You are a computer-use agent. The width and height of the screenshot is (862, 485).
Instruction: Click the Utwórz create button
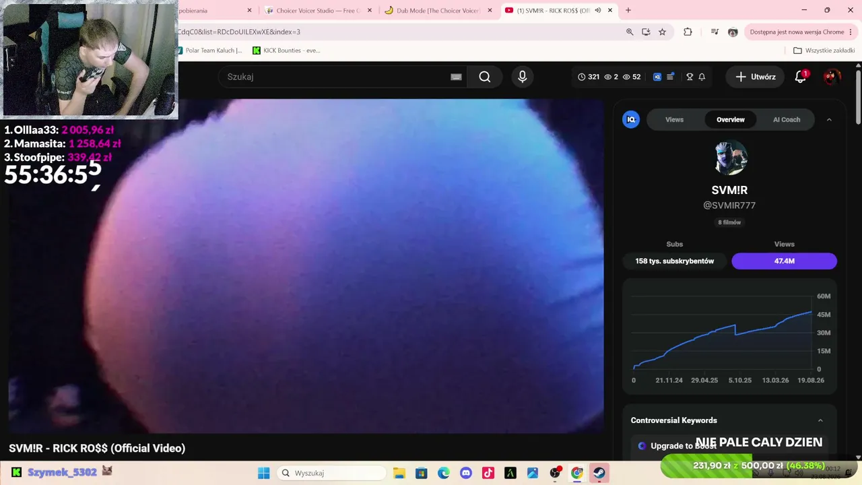[756, 77]
